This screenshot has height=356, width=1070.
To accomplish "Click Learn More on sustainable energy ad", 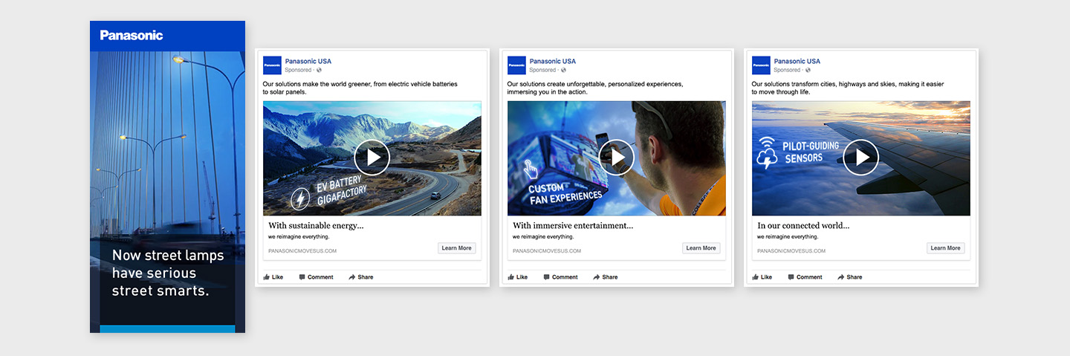I will (x=456, y=248).
